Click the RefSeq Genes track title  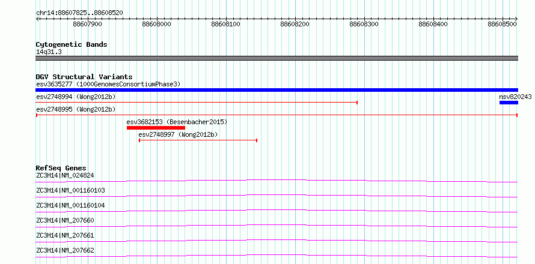point(61,168)
